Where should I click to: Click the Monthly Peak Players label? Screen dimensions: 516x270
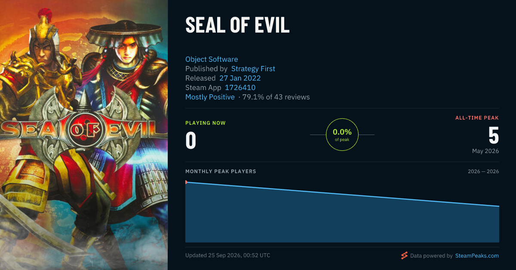point(221,171)
